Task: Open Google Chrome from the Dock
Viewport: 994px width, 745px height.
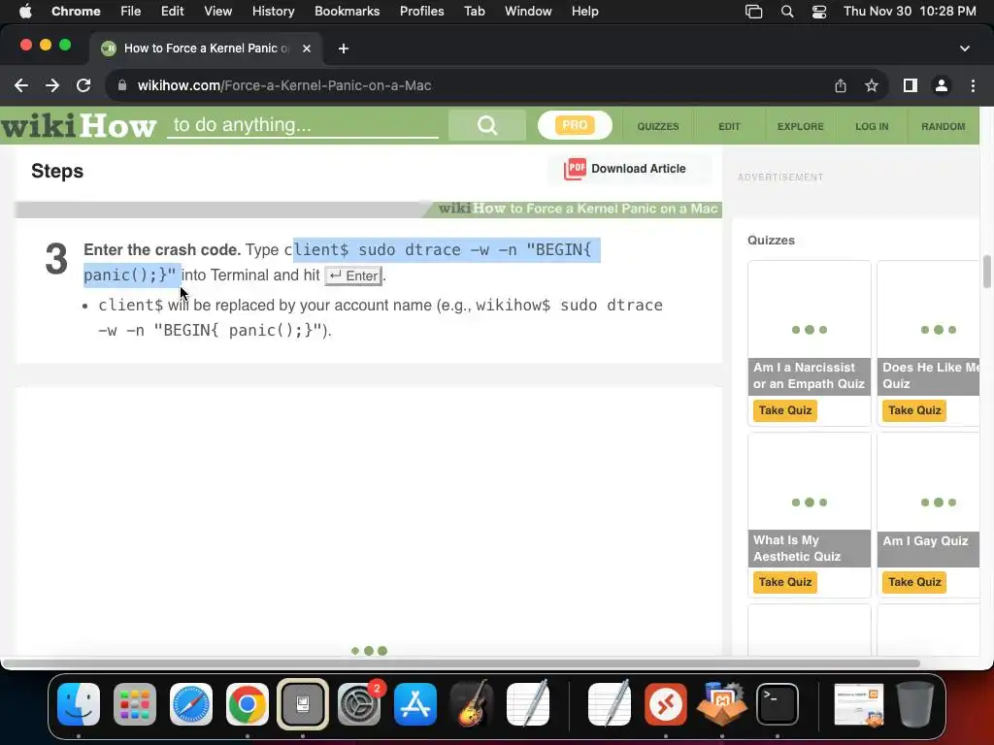Action: (248, 704)
